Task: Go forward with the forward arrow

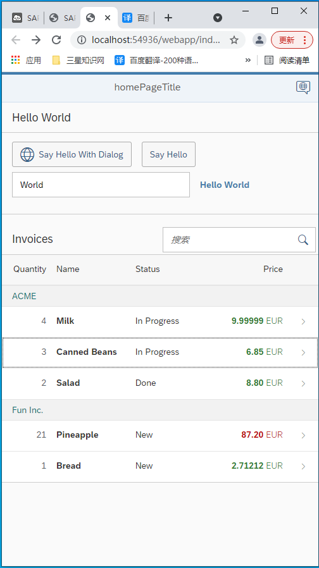Action: point(36,40)
